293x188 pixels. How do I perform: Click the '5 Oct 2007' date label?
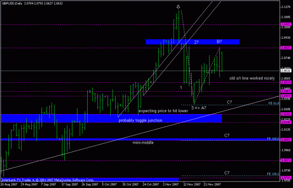(109, 184)
